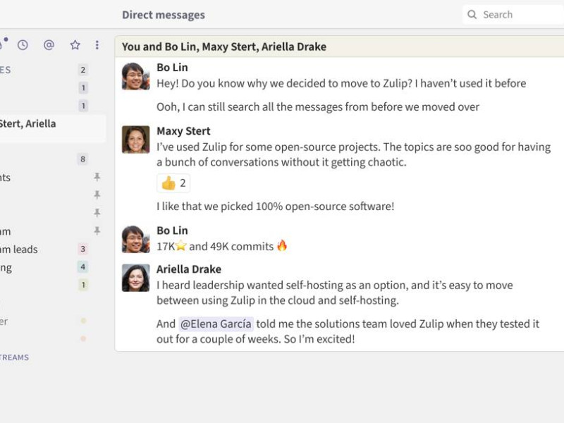This screenshot has width=564, height=423.
Task: Click message 'Hey! Do you know why we decided'
Action: pos(341,83)
